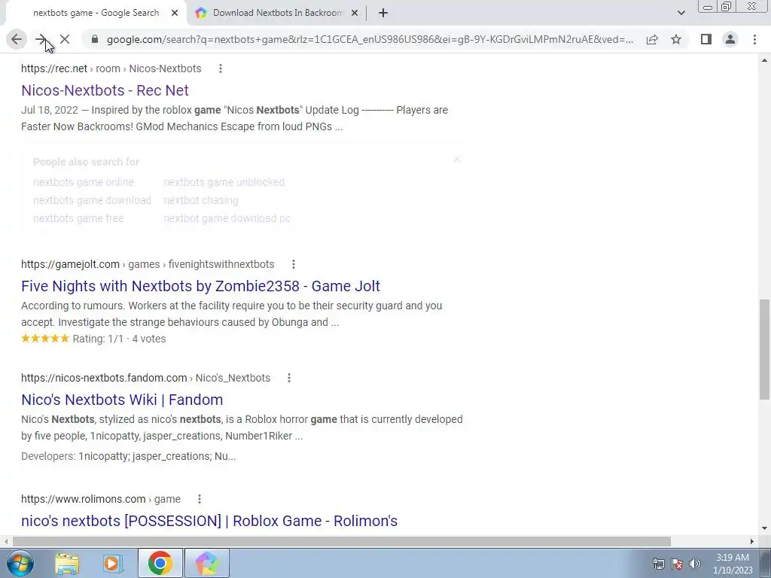Image resolution: width=771 pixels, height=578 pixels.
Task: Click the www.rolimons.com breadcrumb URL
Action: 101,500
